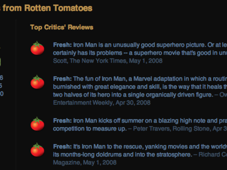227x170 pixels.
Task: Click the 'Top Critics' Reviews' heading
Action: tap(62, 27)
